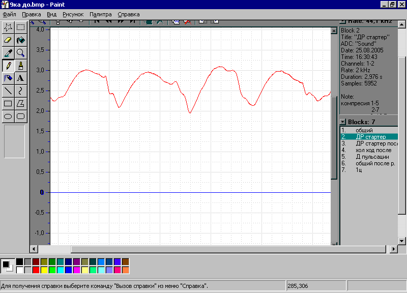Click the up arrow of Paint's vertical scrollbar

click(402, 24)
